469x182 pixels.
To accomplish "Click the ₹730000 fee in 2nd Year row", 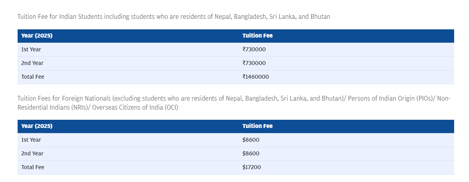I will point(254,63).
